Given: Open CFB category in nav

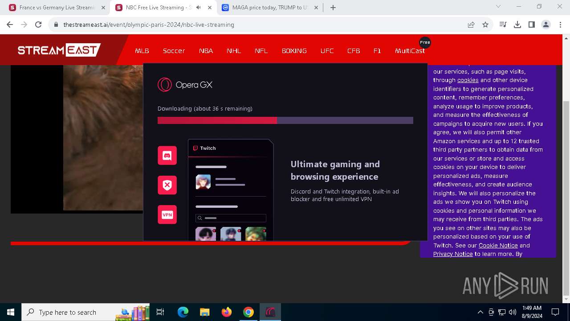Looking at the screenshot, I should coord(354,51).
